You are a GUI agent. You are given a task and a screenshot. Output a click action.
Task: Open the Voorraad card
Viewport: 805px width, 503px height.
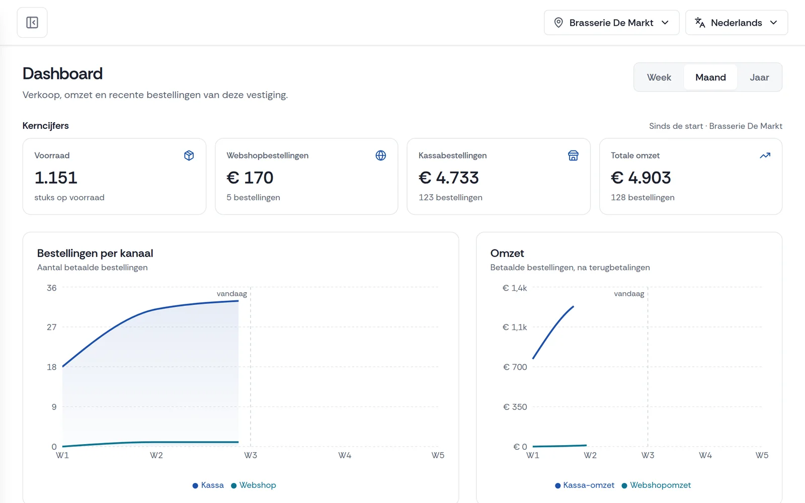(x=114, y=177)
